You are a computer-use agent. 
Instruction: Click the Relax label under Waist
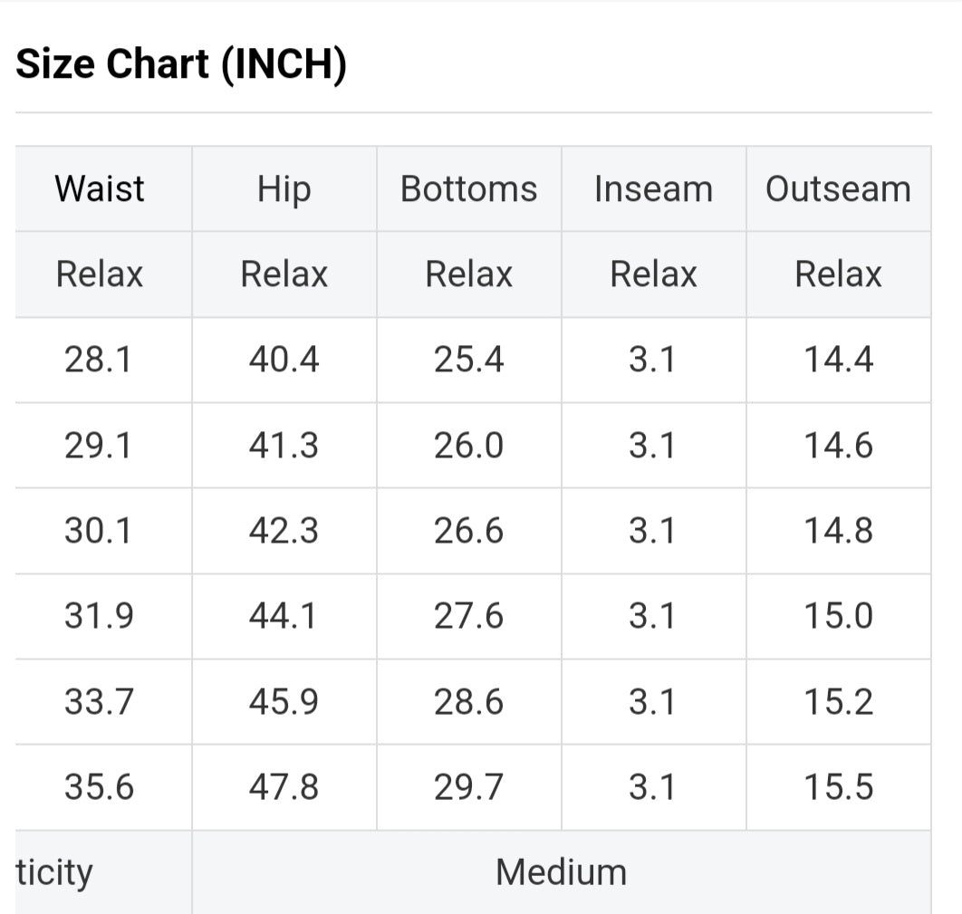click(x=100, y=274)
